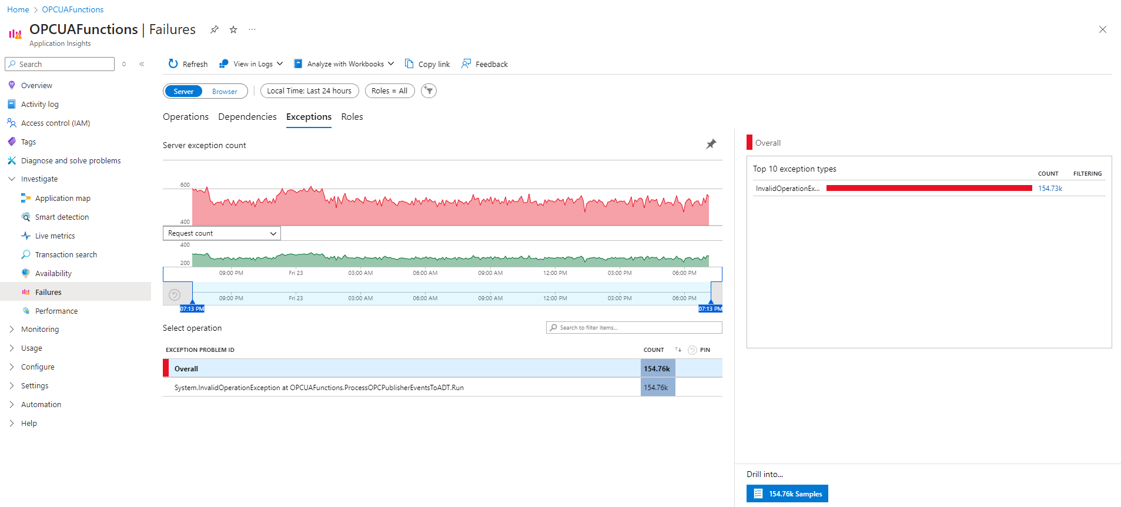The image size is (1121, 507).
Task: Focus the sidebar Search box
Action: point(60,64)
